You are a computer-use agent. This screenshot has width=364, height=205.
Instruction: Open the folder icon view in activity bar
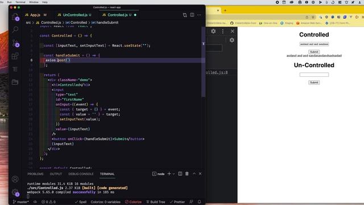(x=15, y=82)
